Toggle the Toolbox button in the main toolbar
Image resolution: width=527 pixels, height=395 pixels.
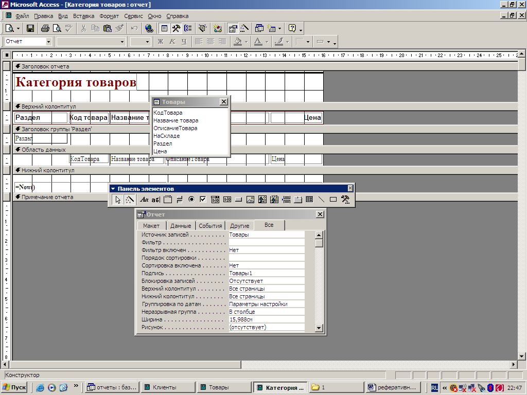[176, 29]
